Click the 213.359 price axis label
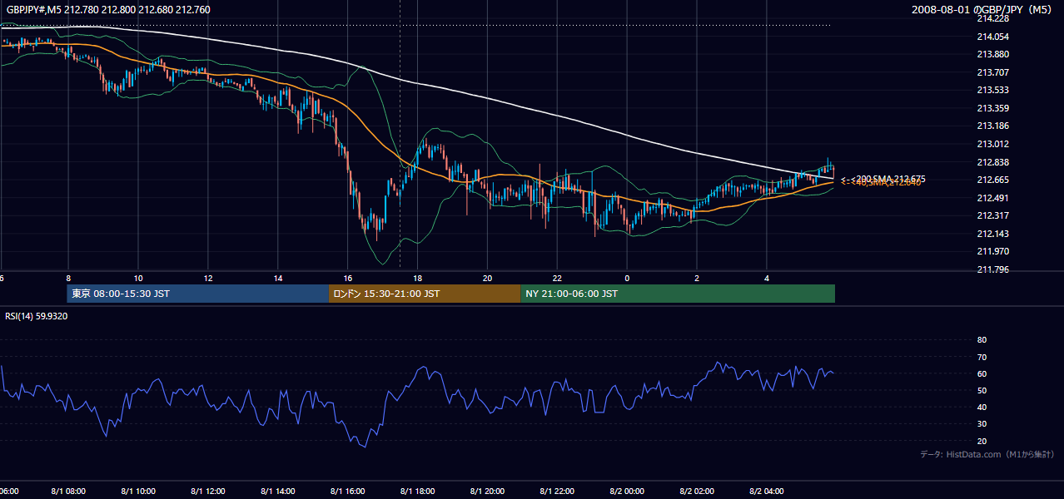1064x499 pixels. [992, 108]
